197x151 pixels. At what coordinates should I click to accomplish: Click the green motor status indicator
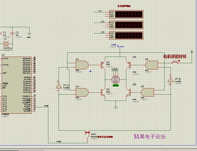[115, 85]
